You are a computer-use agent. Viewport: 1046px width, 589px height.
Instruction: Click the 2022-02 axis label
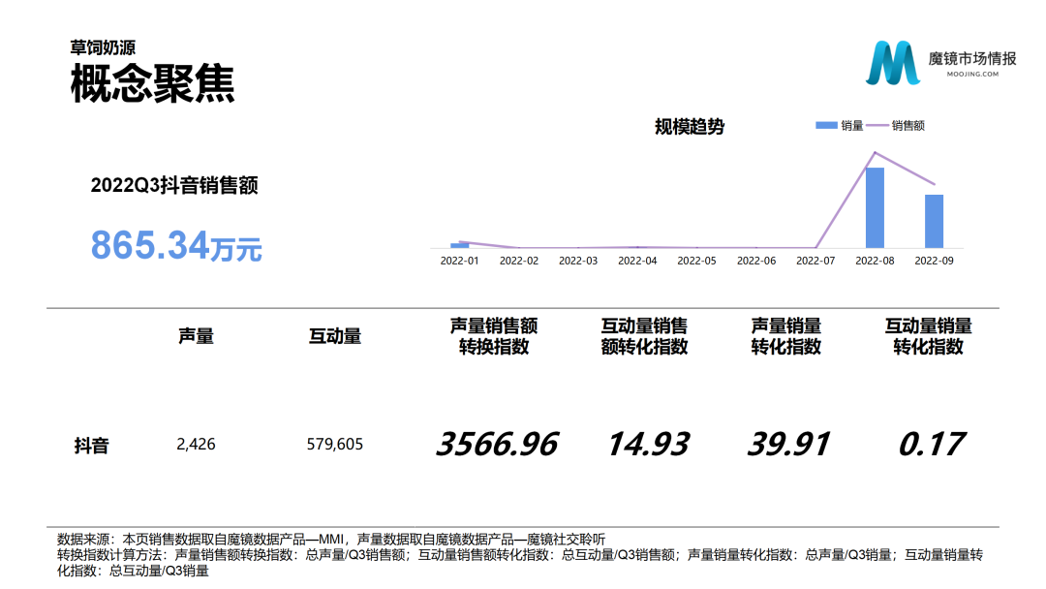click(x=519, y=261)
